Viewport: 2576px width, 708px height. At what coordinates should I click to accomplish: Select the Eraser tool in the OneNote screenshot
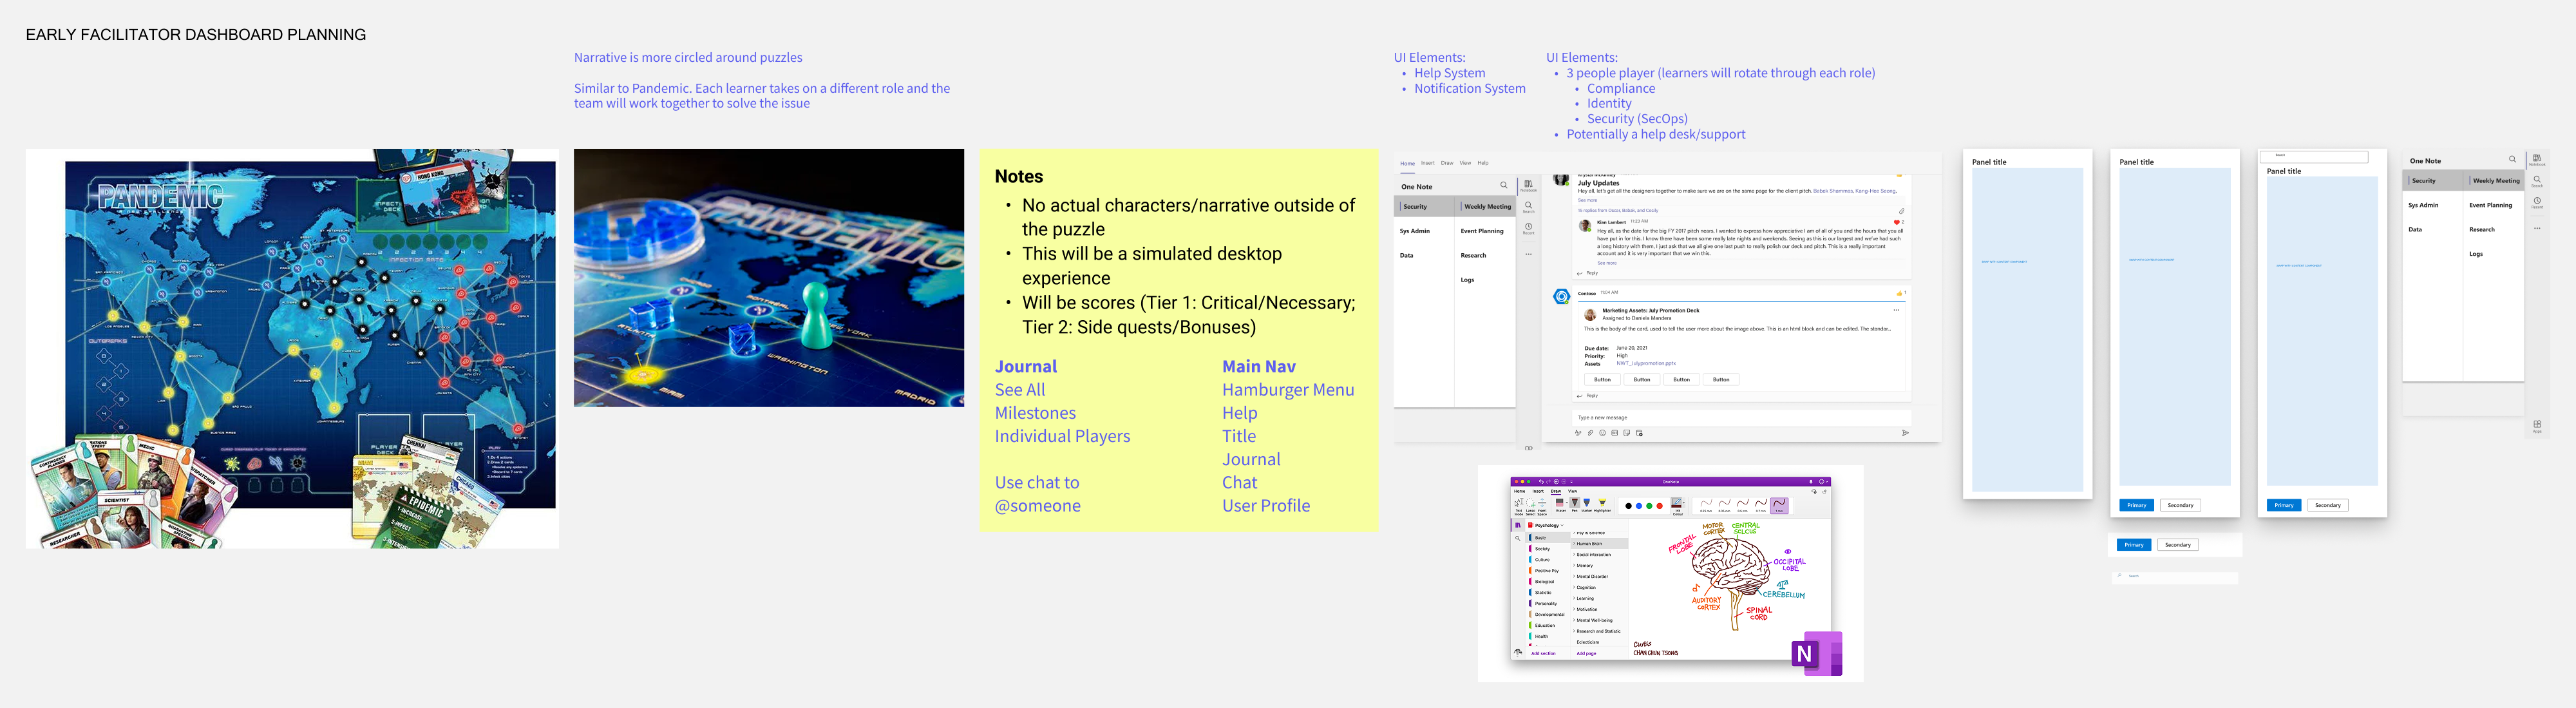coord(1560,505)
